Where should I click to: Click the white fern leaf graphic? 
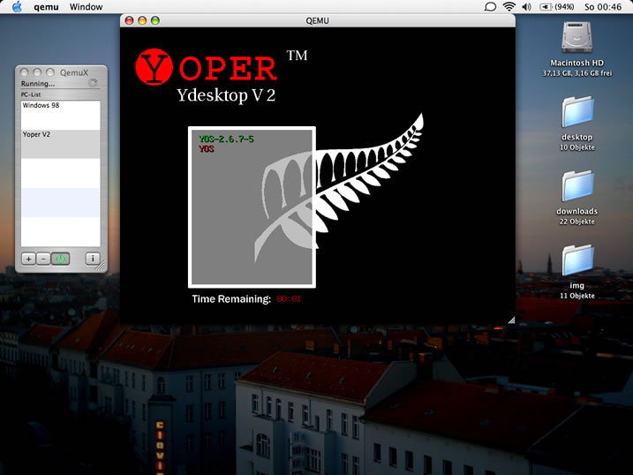(339, 188)
